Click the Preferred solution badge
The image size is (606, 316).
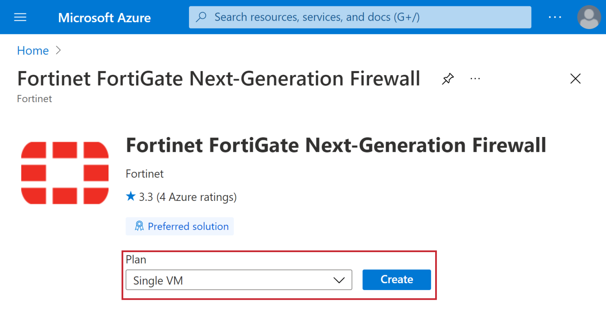click(180, 226)
